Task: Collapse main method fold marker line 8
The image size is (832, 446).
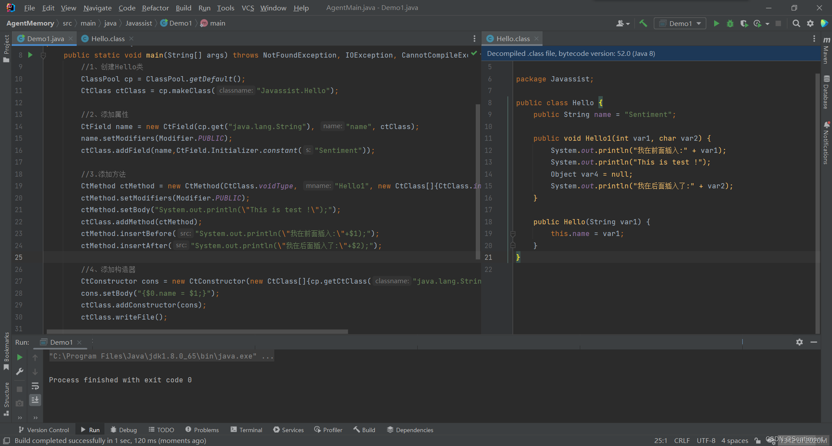Action: (x=43, y=55)
